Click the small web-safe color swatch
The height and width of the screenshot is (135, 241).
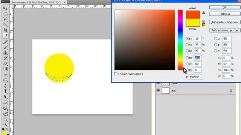[x=204, y=25]
